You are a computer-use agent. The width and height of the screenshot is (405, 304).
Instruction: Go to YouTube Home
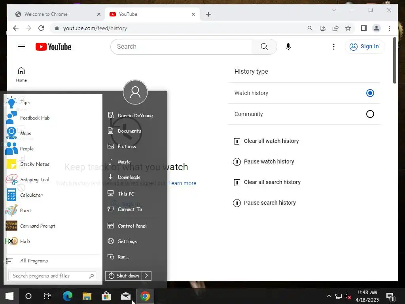[x=21, y=74]
